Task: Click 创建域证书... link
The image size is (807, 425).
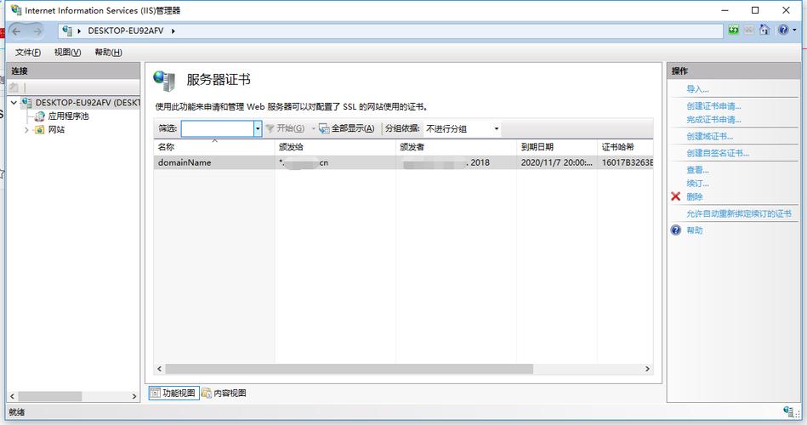Action: click(710, 136)
